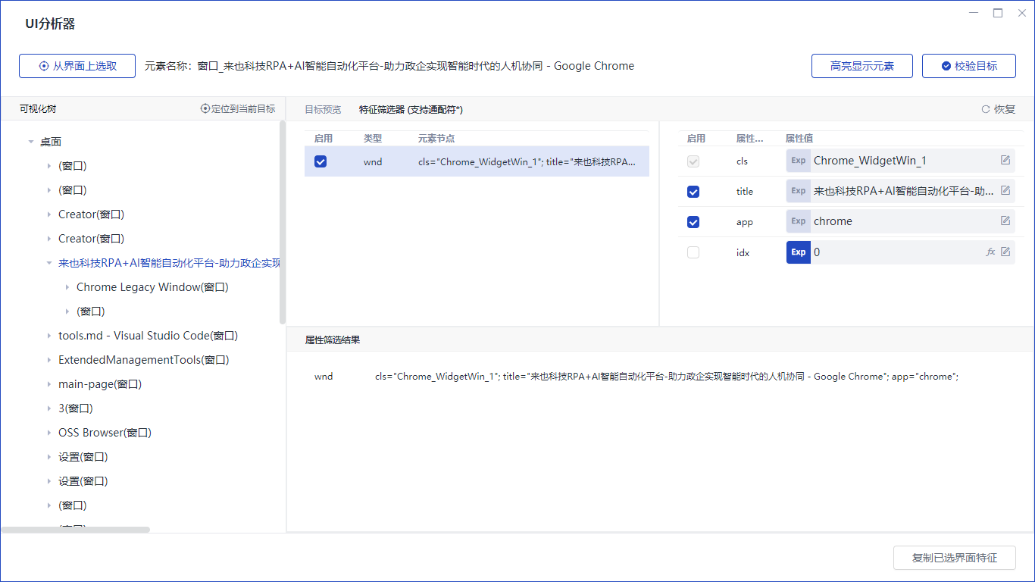Expand the OSS Browser node arrow
The image size is (1035, 582).
coord(49,433)
